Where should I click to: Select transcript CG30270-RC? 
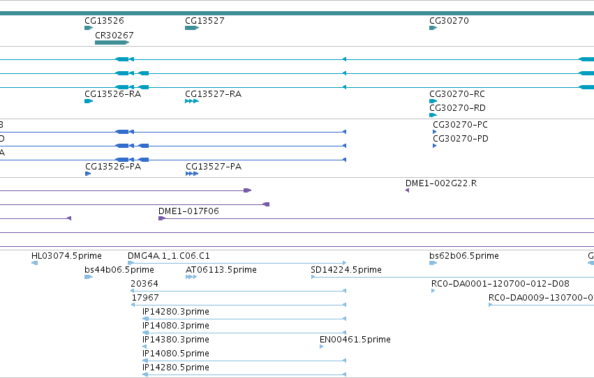[457, 94]
